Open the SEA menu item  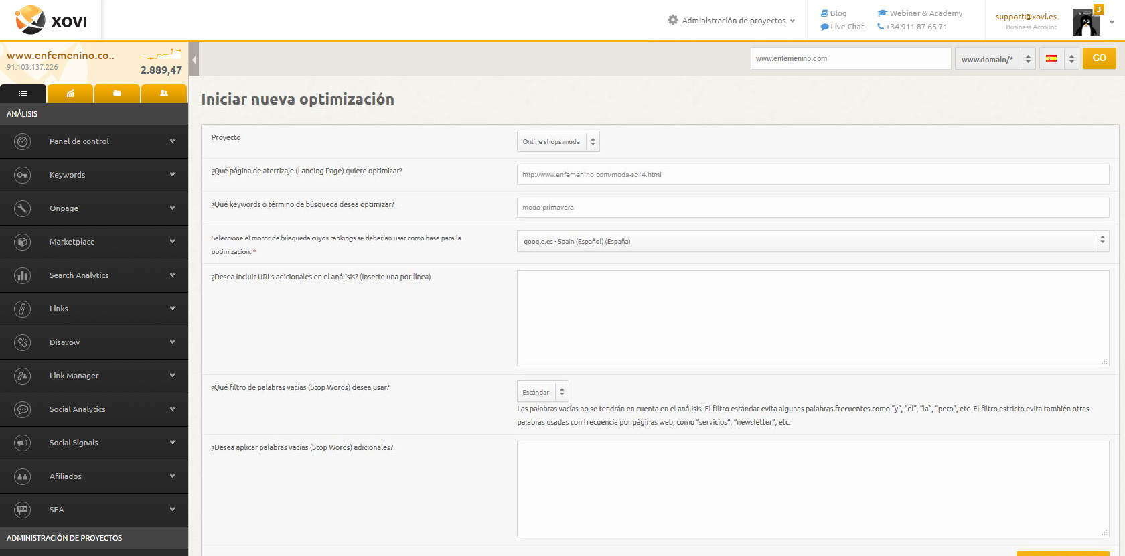(x=94, y=510)
